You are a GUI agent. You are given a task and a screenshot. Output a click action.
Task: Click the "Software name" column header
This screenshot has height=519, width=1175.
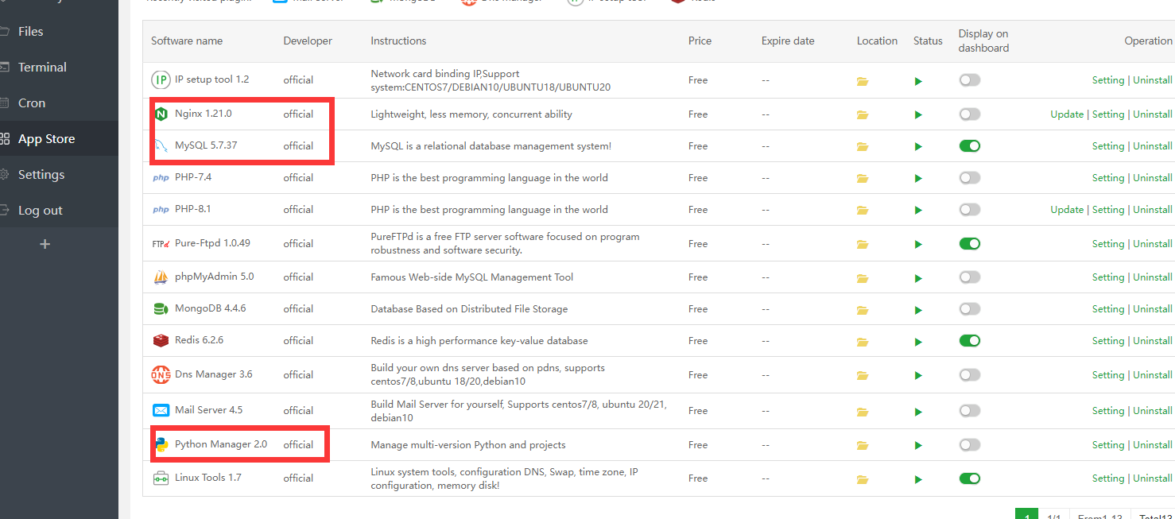[187, 41]
